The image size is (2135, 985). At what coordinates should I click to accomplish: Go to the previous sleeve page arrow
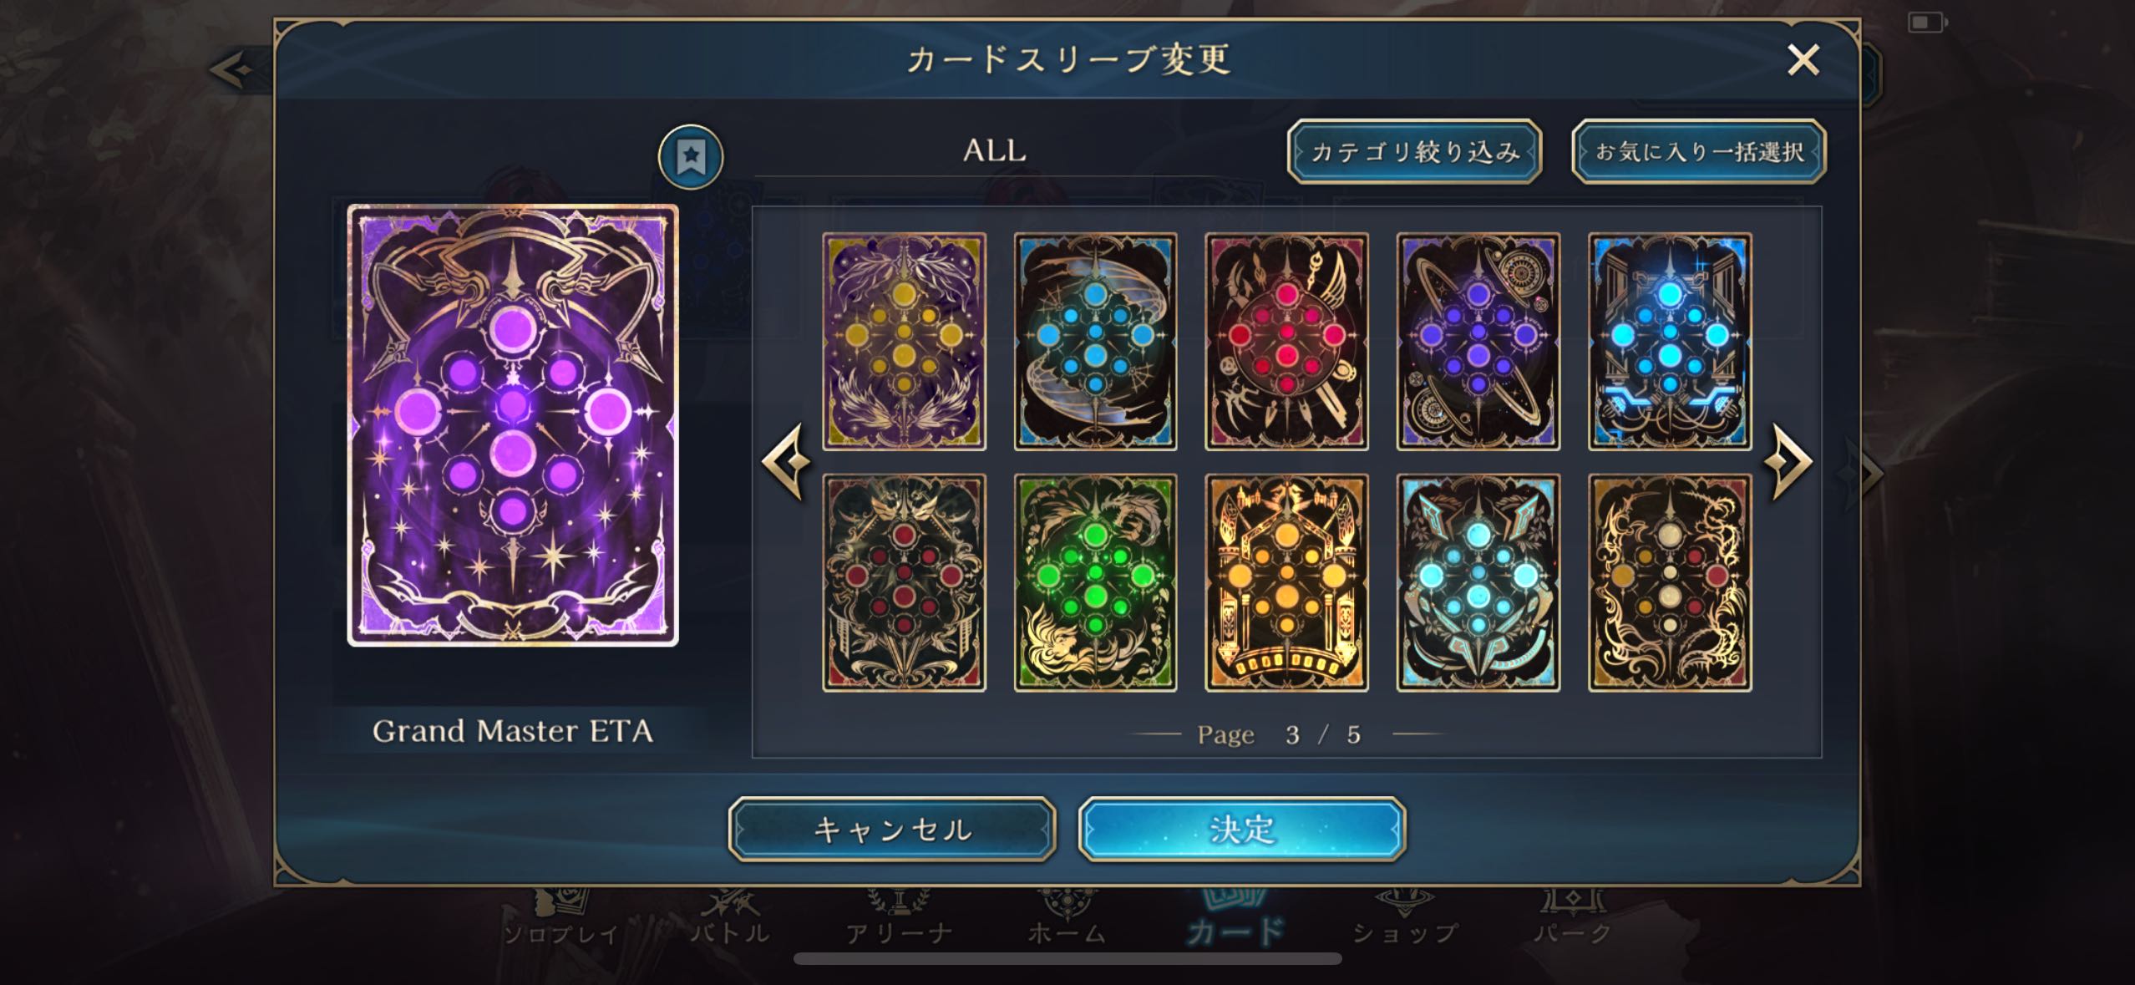(786, 462)
